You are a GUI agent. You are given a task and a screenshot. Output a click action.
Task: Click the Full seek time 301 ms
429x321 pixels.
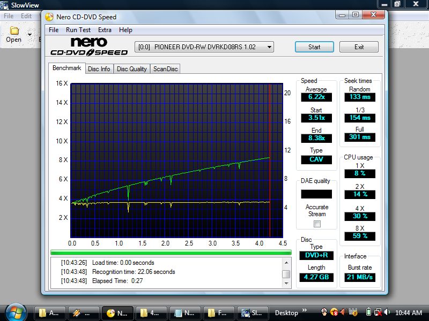tap(360, 137)
